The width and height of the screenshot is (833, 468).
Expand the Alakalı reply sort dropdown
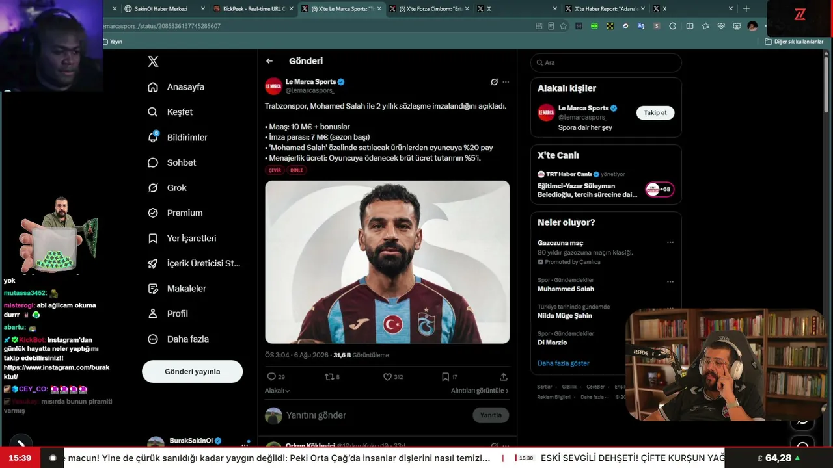[x=277, y=391]
